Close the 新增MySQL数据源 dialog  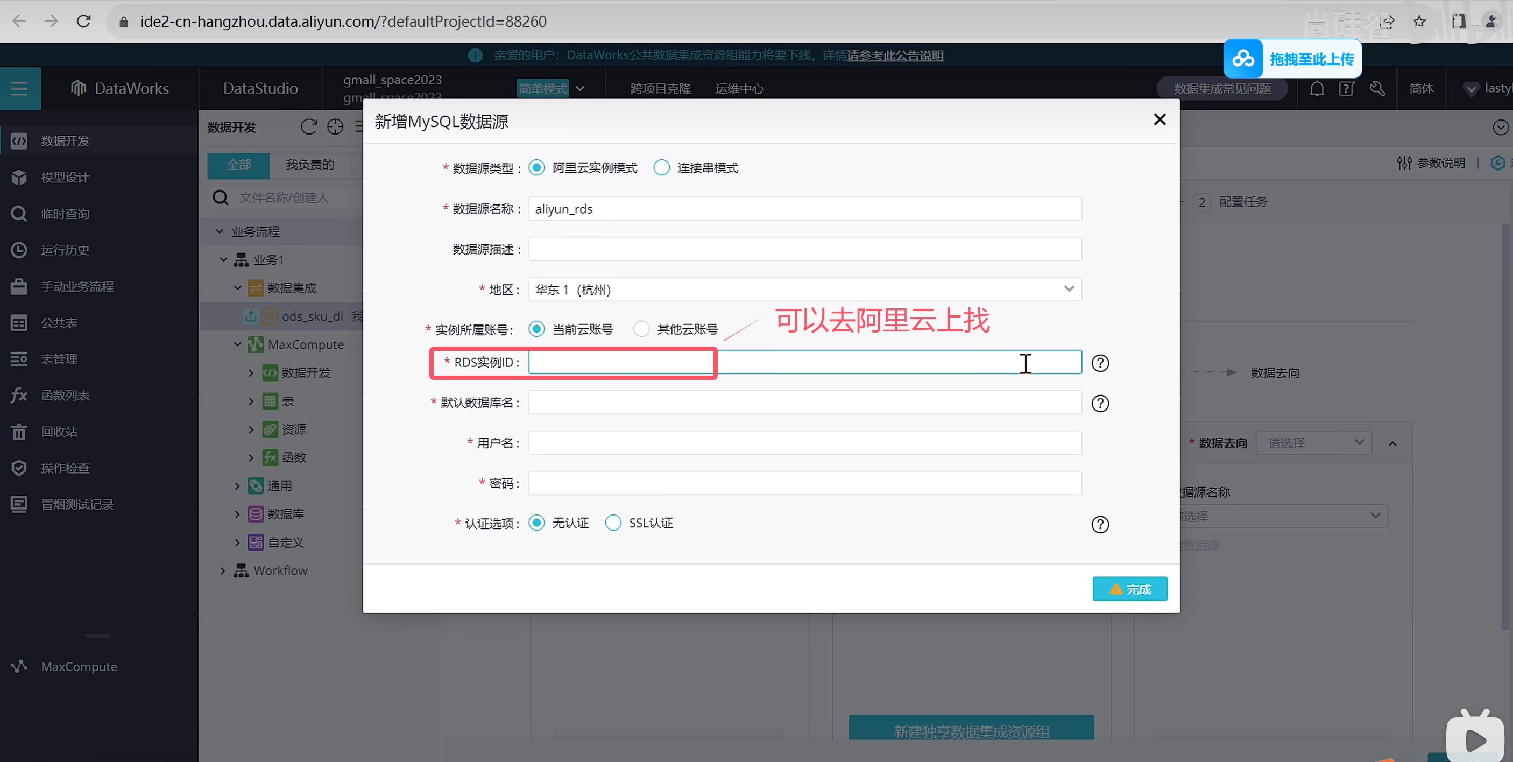pyautogui.click(x=1159, y=120)
